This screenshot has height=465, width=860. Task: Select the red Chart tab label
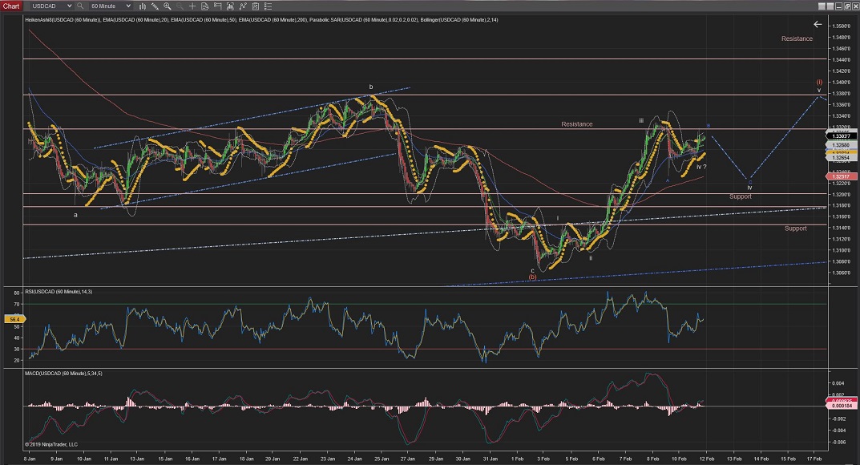(12, 6)
